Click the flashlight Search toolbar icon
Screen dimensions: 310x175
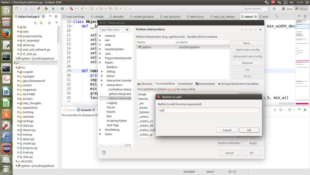click(82, 9)
